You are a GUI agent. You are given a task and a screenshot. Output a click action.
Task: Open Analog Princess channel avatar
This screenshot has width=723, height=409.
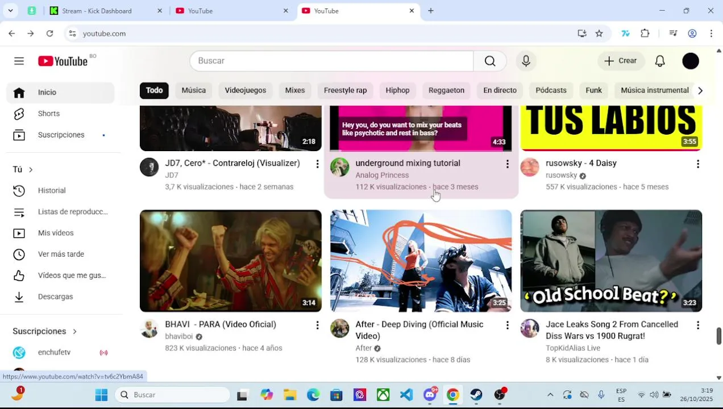[340, 167]
